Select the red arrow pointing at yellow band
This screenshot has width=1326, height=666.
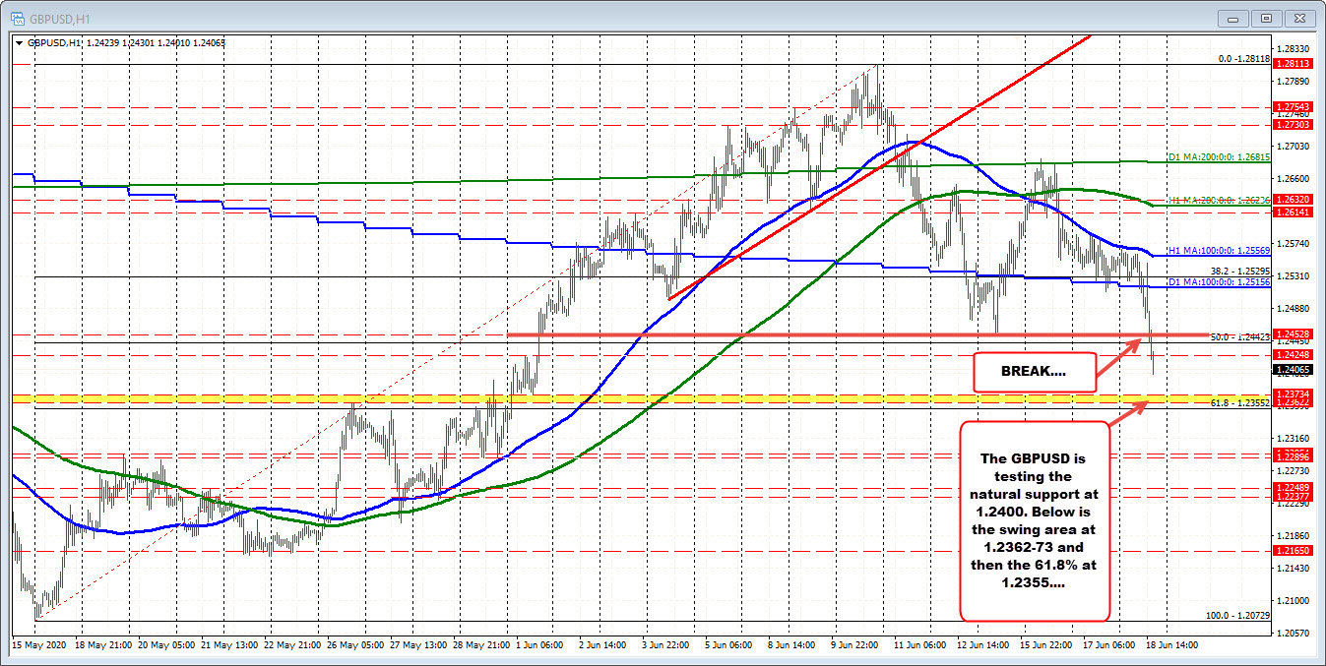[1128, 413]
